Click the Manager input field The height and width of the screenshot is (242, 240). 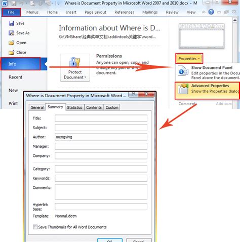pyautogui.click(x=101, y=146)
